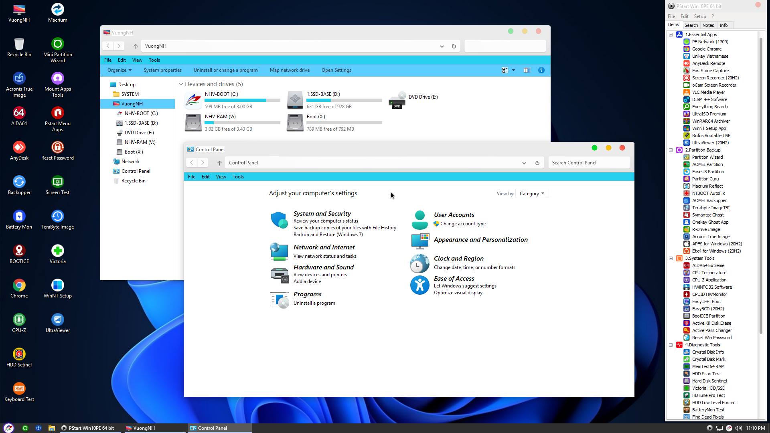Open WinNT Setup desktop icon
Screen dimensions: 770x433
pyautogui.click(x=57, y=289)
